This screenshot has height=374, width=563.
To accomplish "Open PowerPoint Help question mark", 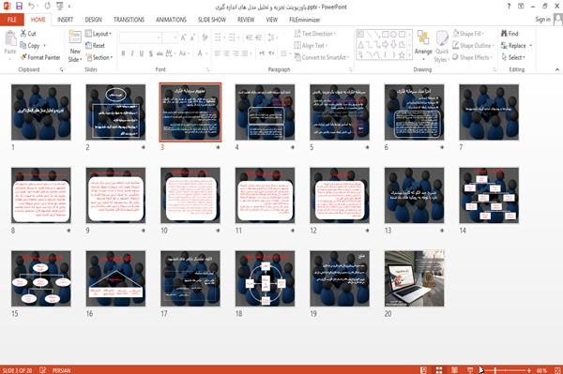I will coord(509,7).
